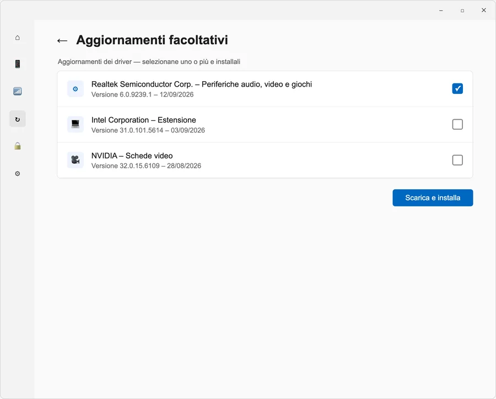The width and height of the screenshot is (496, 399).
Task: Click the Aggiornamenti dei driver description text
Action: pyautogui.click(x=149, y=62)
